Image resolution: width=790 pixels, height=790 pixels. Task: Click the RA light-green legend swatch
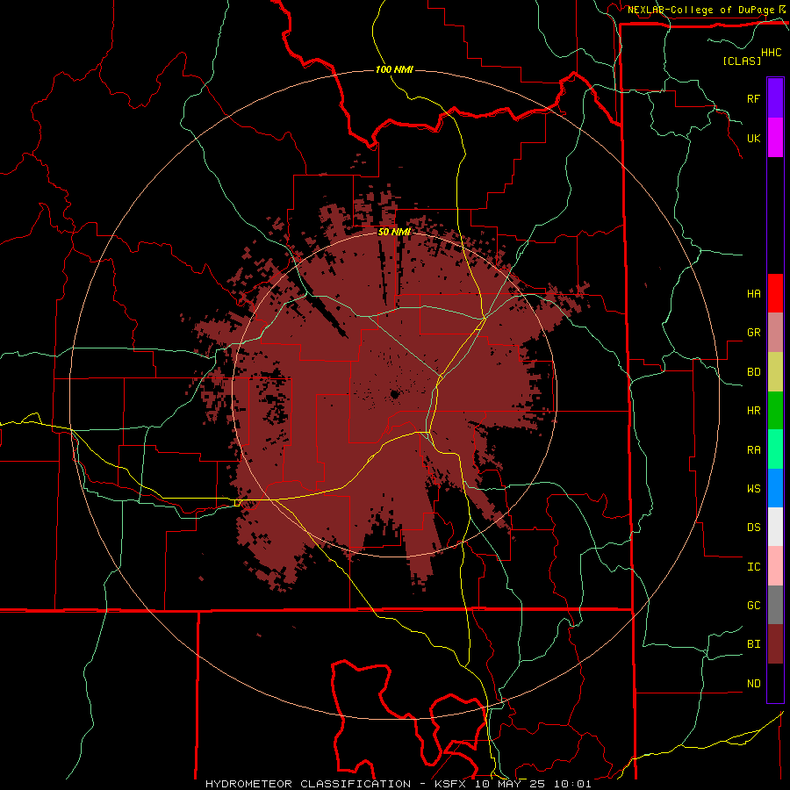775,449
